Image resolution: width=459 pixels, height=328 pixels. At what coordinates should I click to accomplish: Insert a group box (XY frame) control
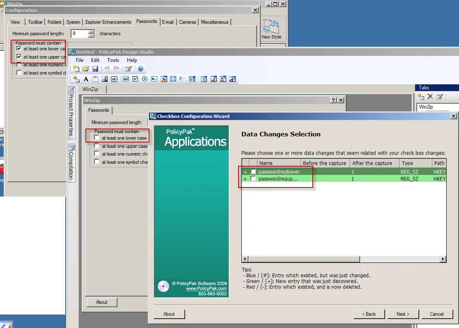[x=95, y=79]
